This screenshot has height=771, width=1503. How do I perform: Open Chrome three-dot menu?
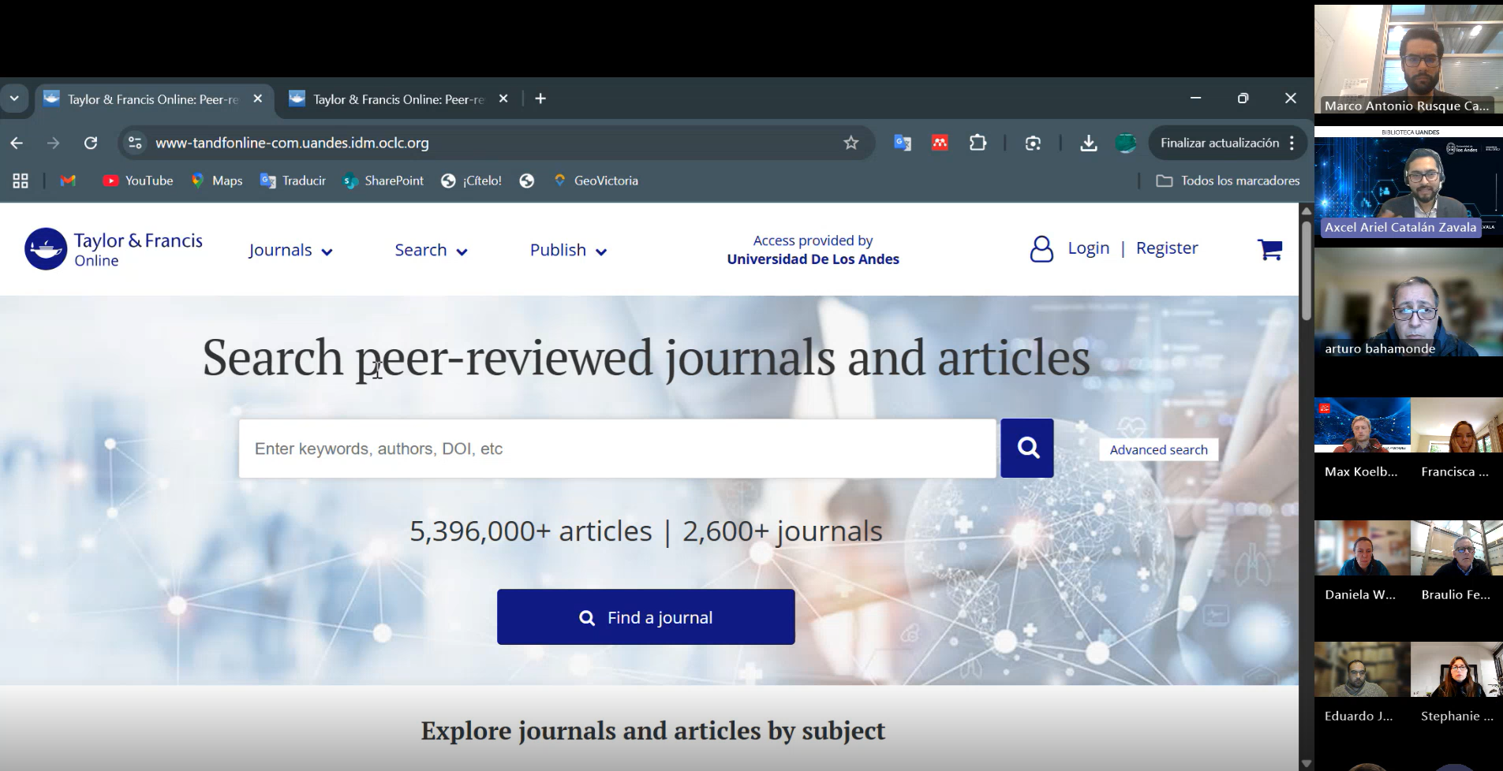point(1292,143)
